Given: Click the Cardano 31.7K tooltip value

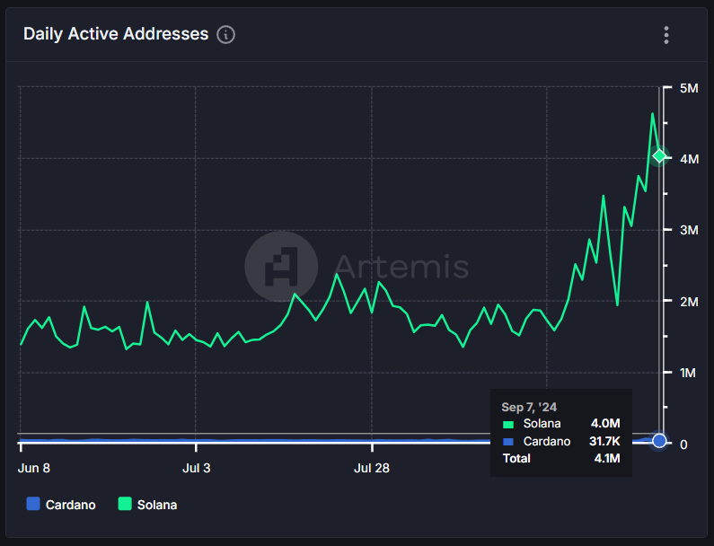Looking at the screenshot, I should [x=604, y=441].
